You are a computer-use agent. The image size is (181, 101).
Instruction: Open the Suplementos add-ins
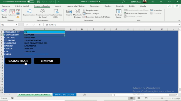pos(29,13)
